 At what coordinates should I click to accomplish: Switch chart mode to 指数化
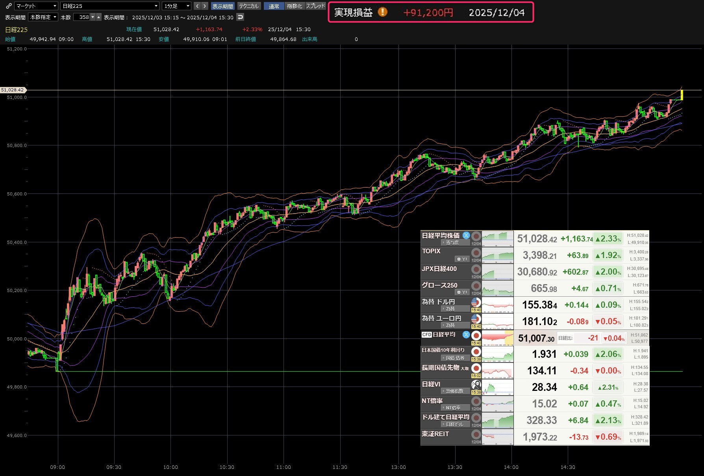(x=294, y=6)
